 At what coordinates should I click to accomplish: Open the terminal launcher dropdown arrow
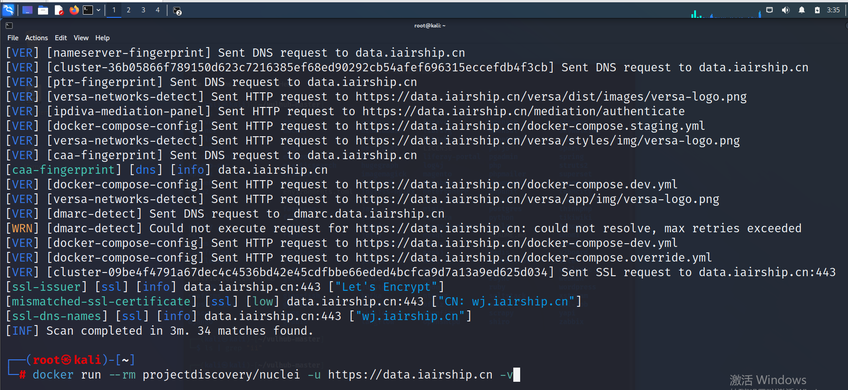pos(98,10)
